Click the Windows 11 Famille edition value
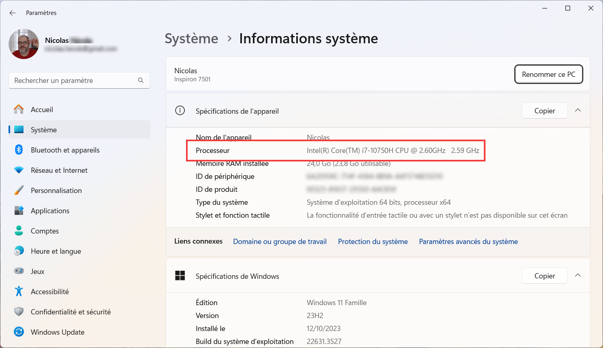 337,303
